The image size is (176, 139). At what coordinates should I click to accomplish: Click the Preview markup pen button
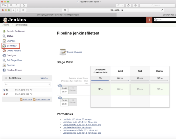(118, 5)
